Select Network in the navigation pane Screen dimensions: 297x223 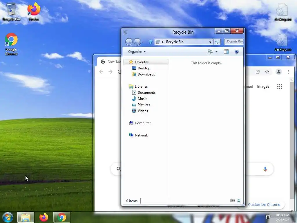pyautogui.click(x=141, y=135)
